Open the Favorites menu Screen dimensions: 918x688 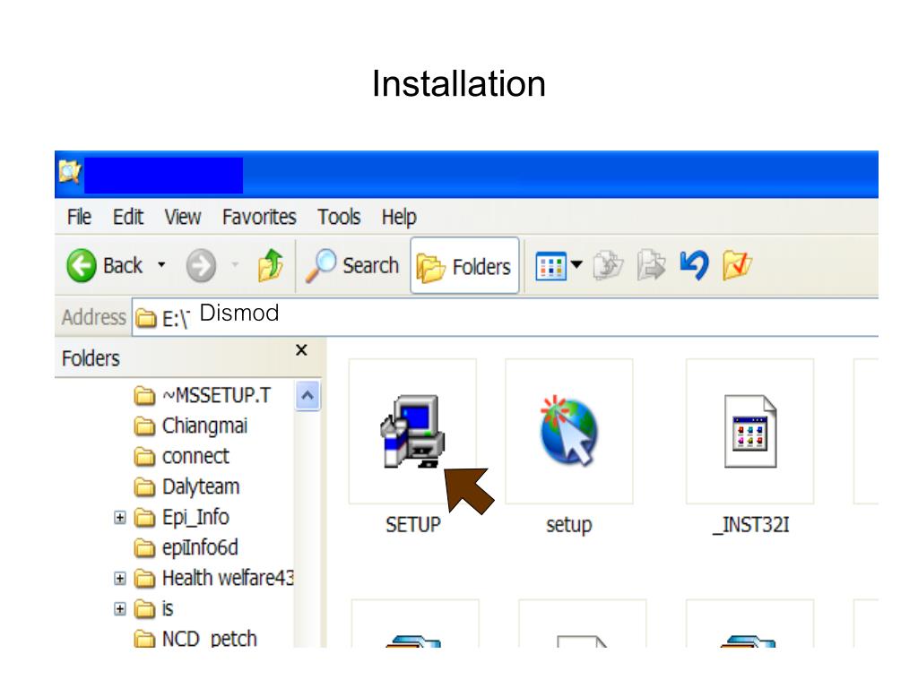[259, 217]
